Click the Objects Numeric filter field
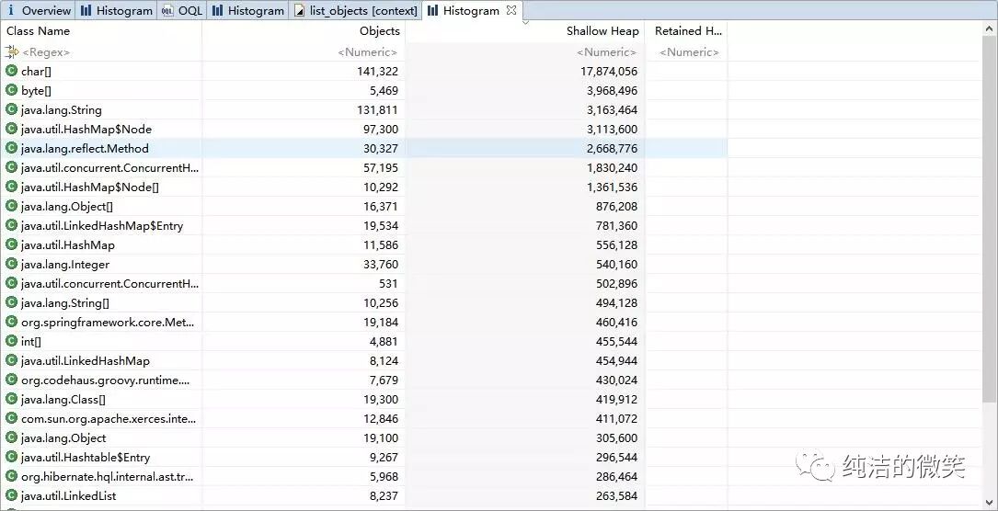Image resolution: width=998 pixels, height=511 pixels. click(367, 52)
